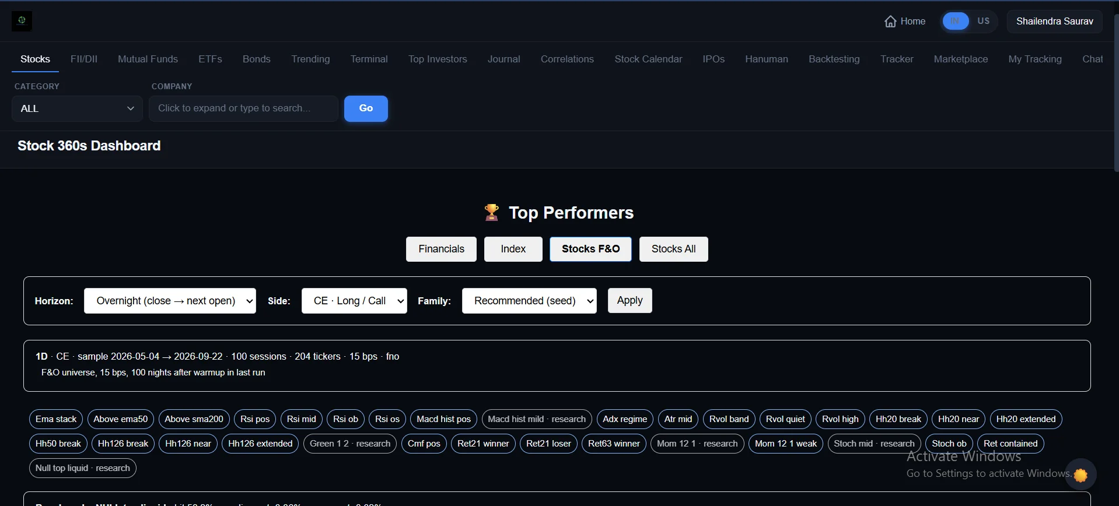This screenshot has width=1119, height=506.
Task: Click the blue Go button
Action: [366, 108]
